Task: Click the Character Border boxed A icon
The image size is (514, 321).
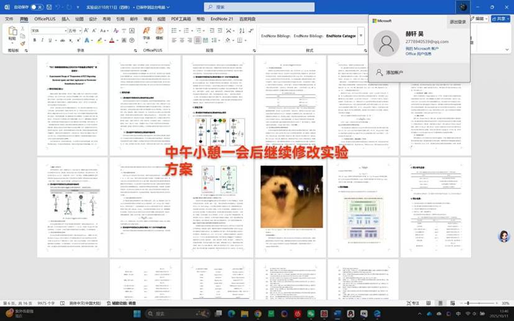Action: [x=132, y=30]
